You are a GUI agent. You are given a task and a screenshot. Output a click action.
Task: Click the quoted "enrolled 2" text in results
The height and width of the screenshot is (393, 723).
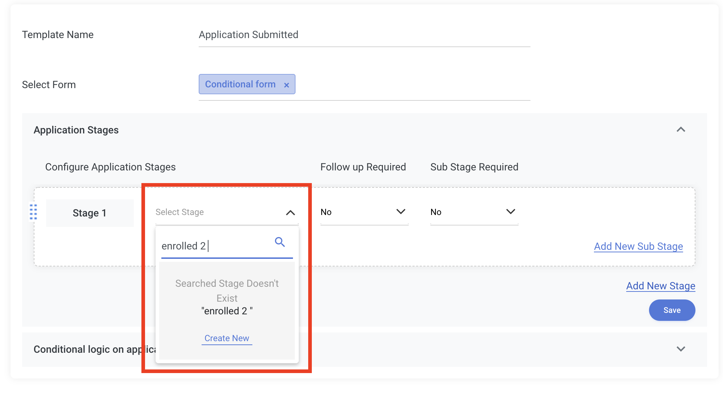(227, 311)
